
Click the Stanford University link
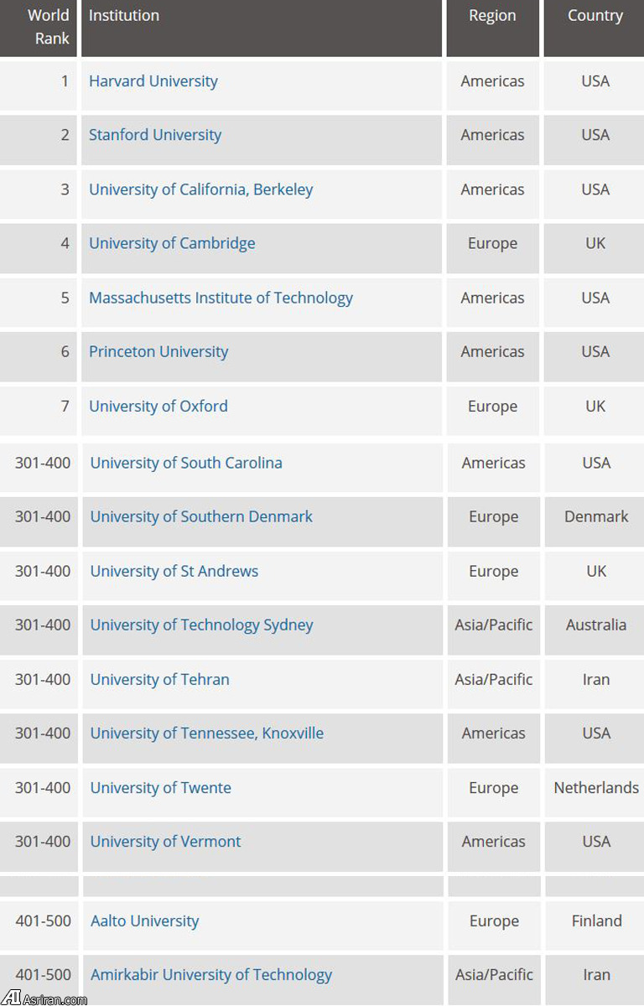pos(155,135)
